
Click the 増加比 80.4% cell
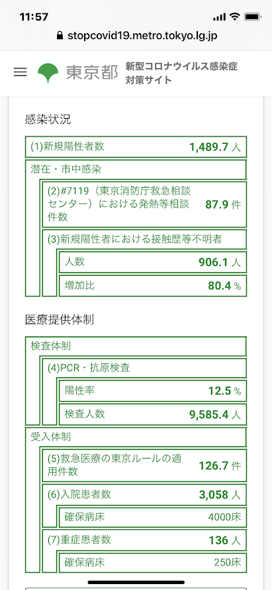[x=154, y=286]
